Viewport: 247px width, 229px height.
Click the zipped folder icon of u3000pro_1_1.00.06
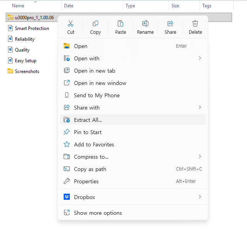pyautogui.click(x=10, y=17)
